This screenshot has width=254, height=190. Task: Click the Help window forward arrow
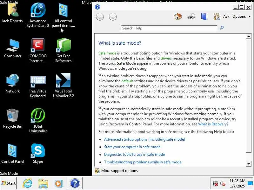pos(113,17)
